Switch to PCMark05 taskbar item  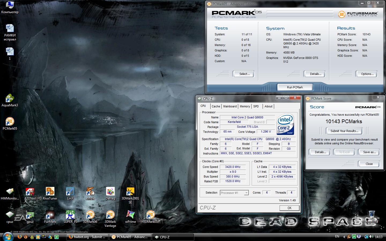130,237
